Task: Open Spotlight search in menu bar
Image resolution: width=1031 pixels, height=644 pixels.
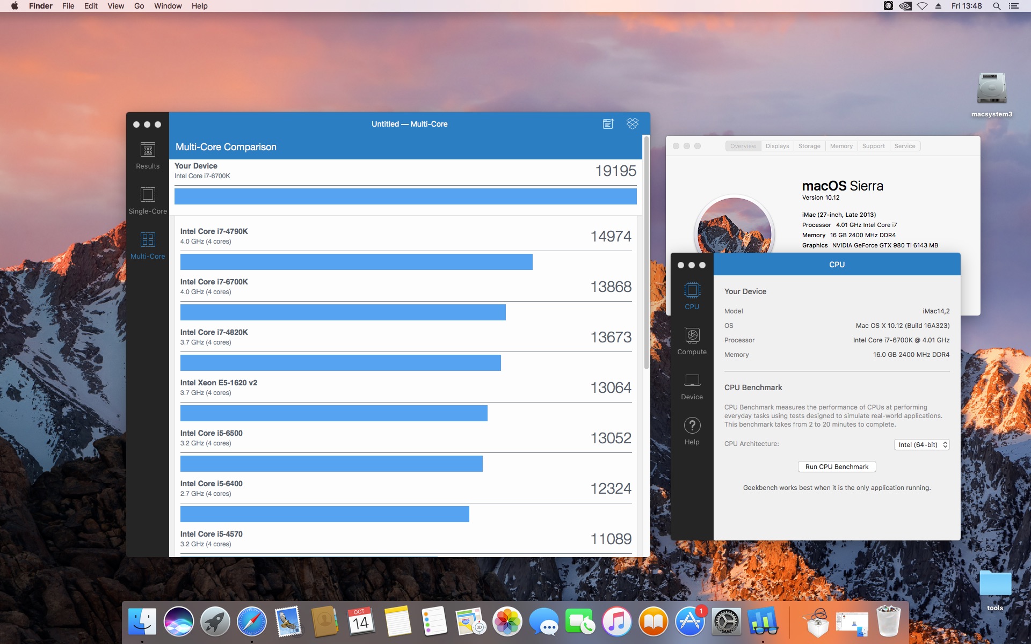Action: pyautogui.click(x=997, y=6)
